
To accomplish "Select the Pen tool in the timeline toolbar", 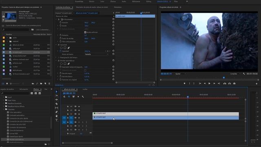I will (x=56, y=112).
